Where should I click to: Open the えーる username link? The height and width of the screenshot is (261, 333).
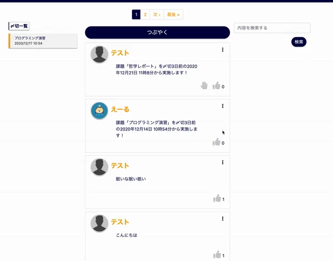pos(120,109)
